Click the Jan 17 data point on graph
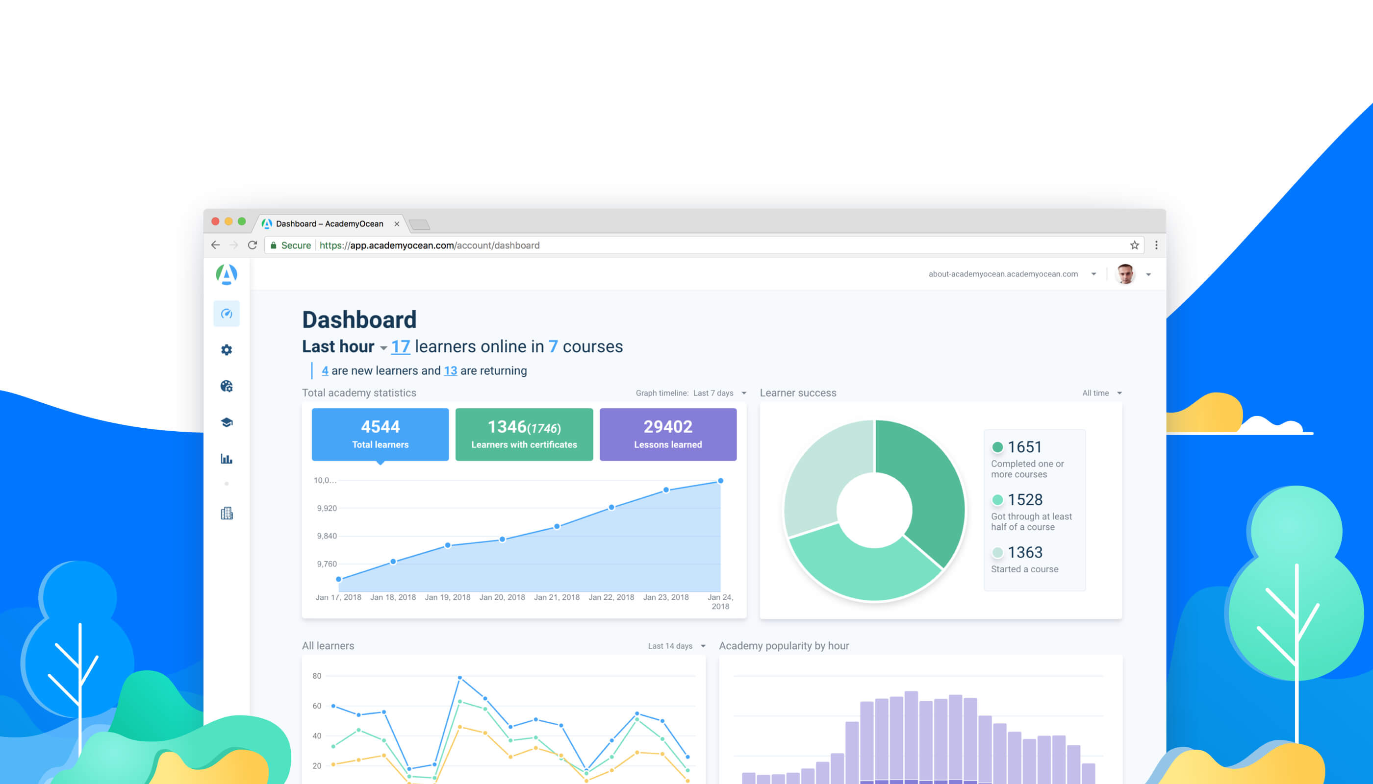Image resolution: width=1373 pixels, height=784 pixels. coord(339,579)
